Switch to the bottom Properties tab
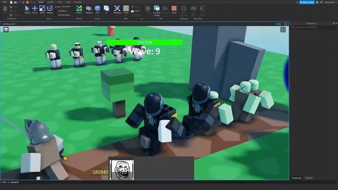338x190 pixels. (x=296, y=178)
